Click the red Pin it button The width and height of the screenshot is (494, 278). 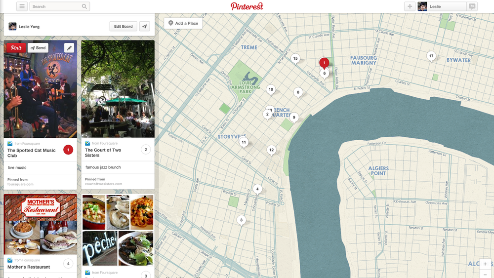tap(16, 48)
